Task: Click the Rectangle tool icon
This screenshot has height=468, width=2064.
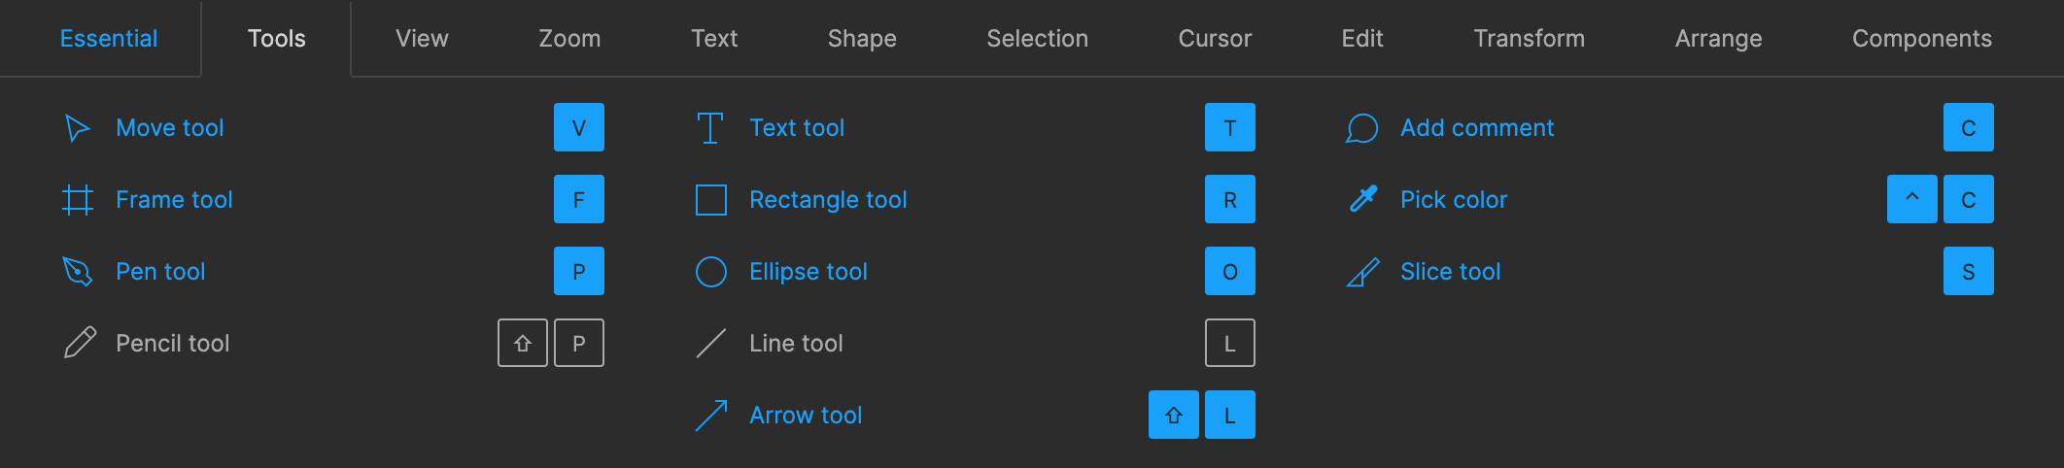Action: (x=710, y=200)
